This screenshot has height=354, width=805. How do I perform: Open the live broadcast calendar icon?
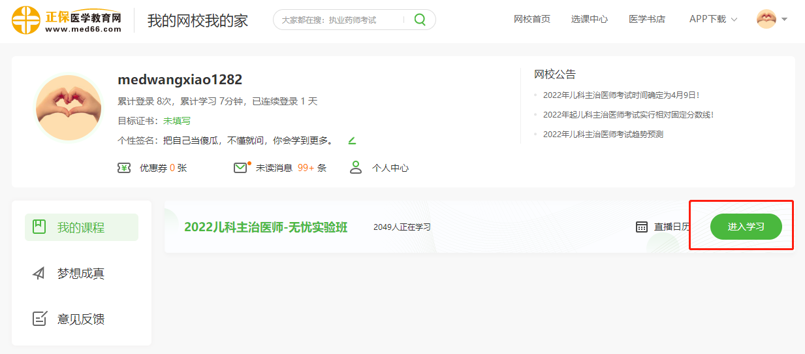coord(642,227)
